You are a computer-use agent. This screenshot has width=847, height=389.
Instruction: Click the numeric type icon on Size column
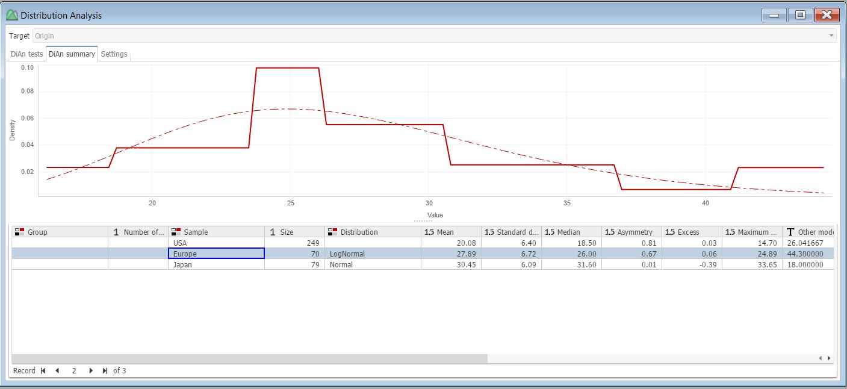tap(274, 231)
